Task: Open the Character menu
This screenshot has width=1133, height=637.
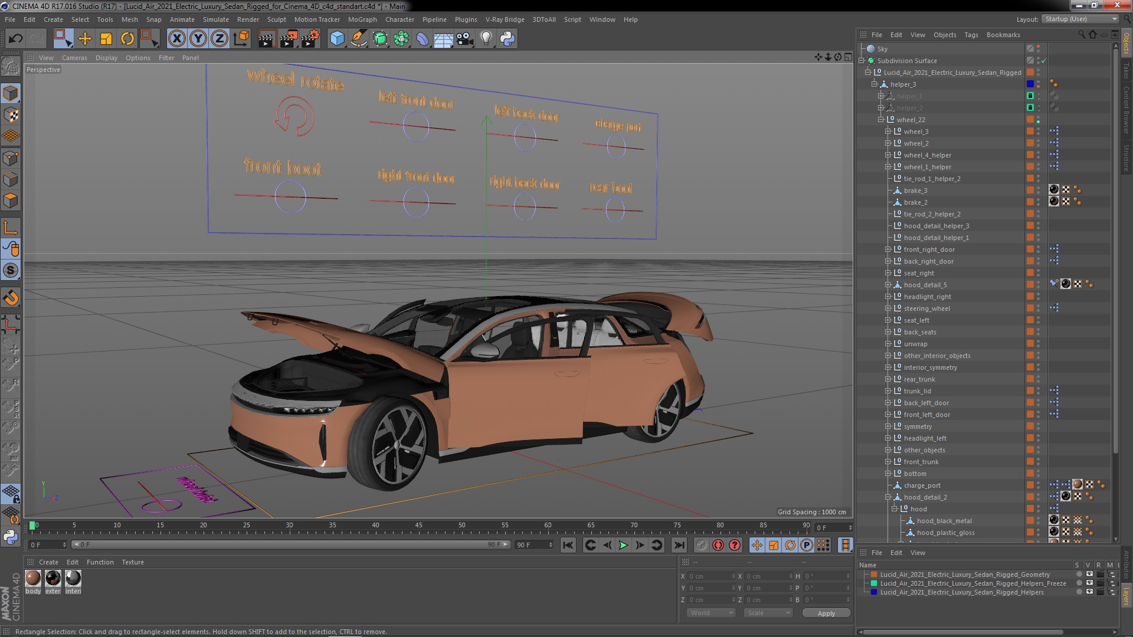Action: 400,19
